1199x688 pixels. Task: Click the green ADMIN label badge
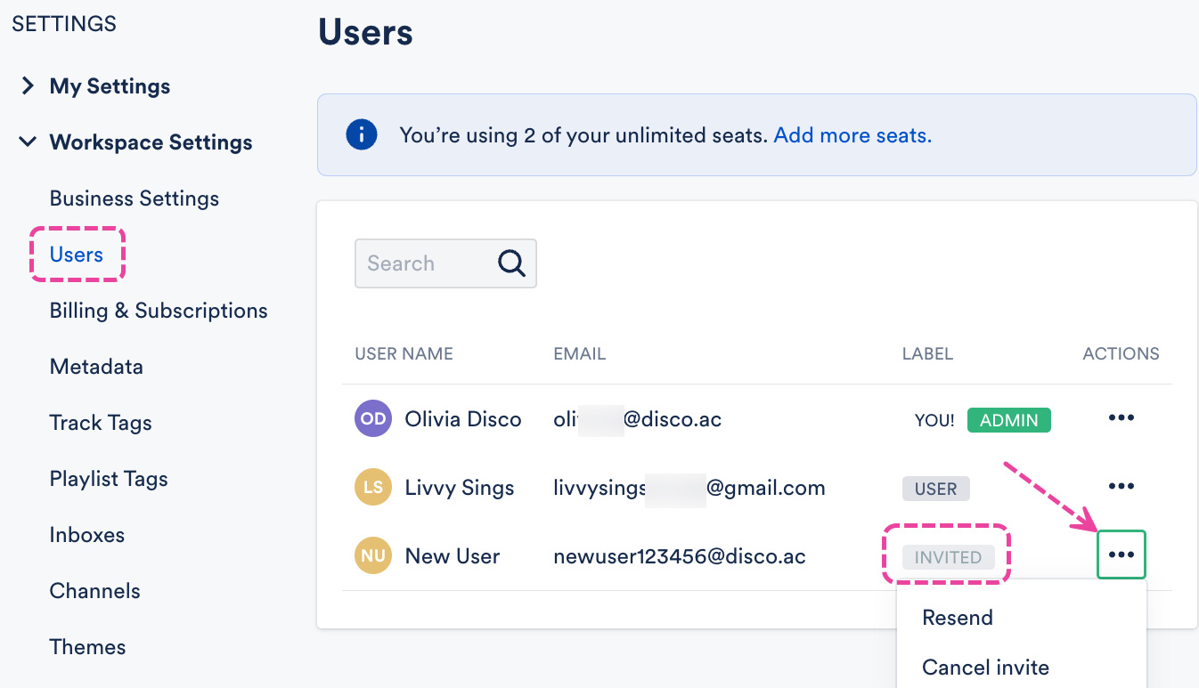pos(1008,420)
